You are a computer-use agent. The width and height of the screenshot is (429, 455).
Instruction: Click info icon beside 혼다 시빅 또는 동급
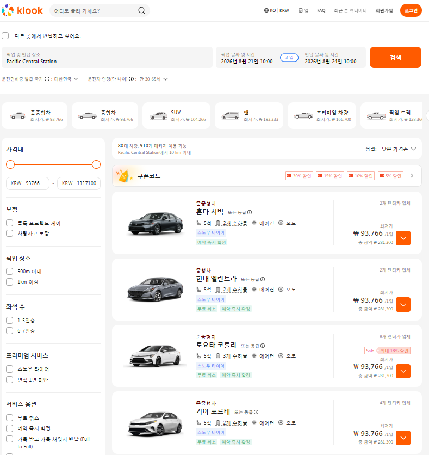pos(250,212)
